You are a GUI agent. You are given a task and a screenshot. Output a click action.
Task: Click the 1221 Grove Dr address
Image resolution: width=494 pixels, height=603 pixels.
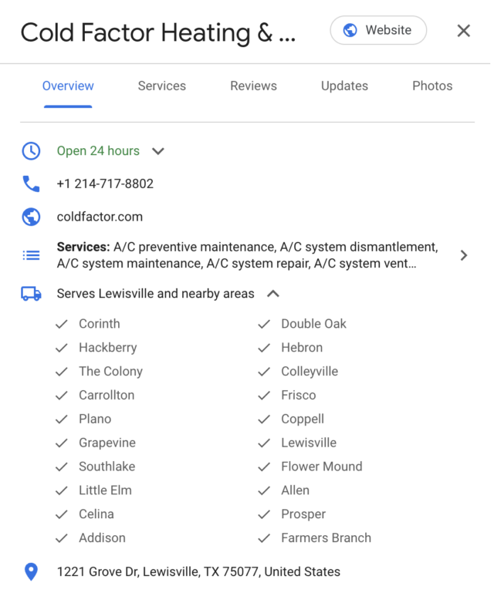198,572
